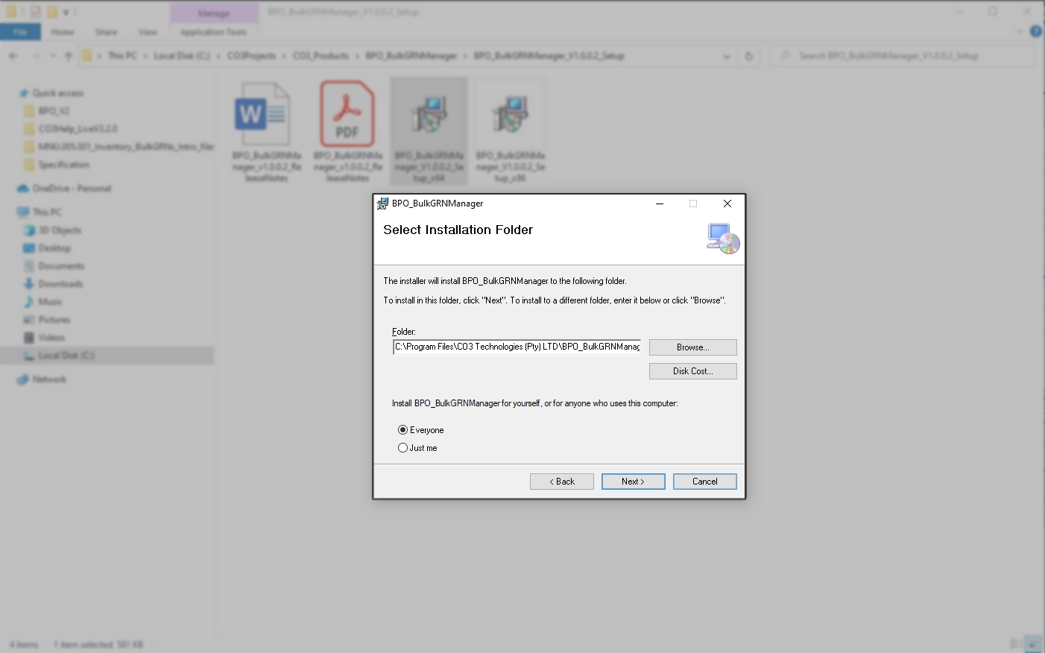Image resolution: width=1045 pixels, height=653 pixels.
Task: Open Documents in the navigation pane
Action: coord(61,266)
